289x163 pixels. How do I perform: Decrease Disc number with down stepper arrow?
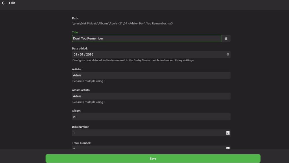click(228, 134)
